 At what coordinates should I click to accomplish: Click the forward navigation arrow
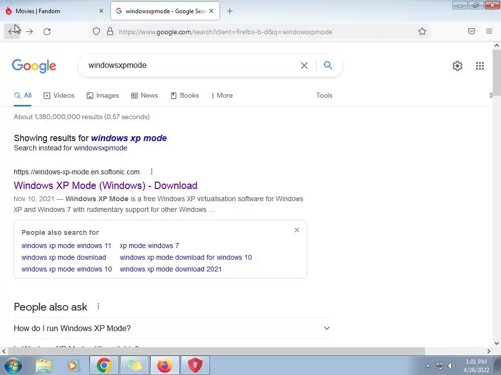(x=29, y=32)
